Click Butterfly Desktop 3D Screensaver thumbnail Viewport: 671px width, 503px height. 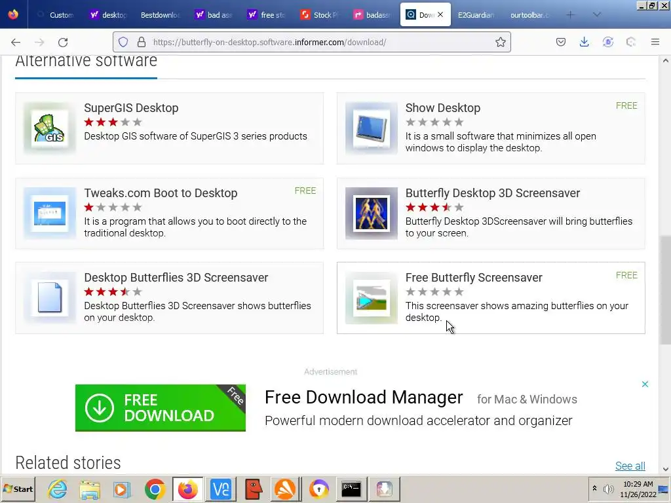pyautogui.click(x=372, y=214)
